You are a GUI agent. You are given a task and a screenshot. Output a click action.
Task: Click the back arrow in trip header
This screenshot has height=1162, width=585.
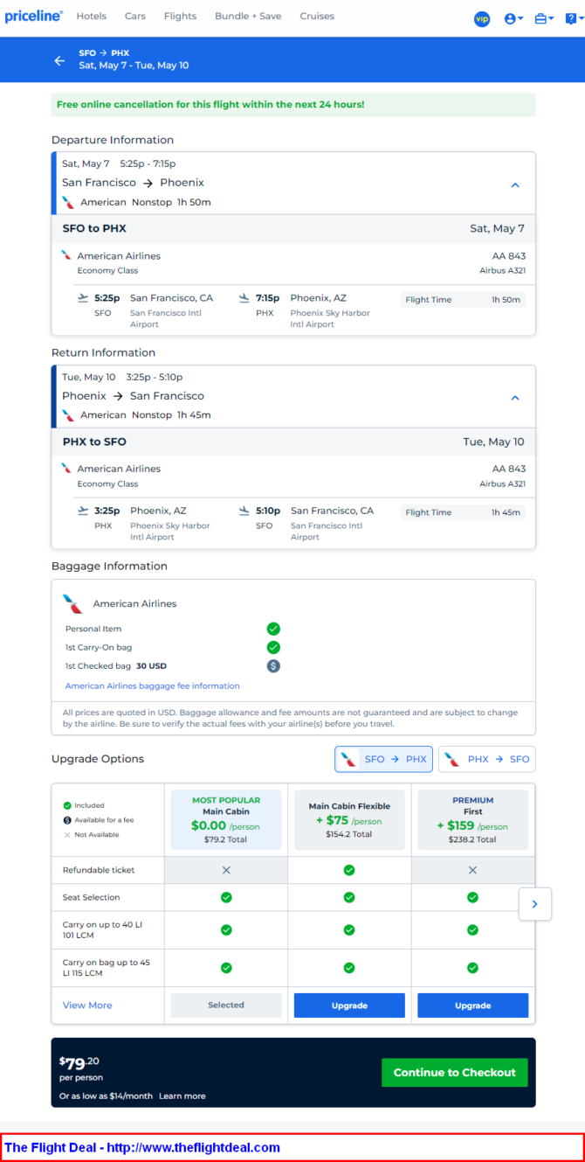(x=59, y=60)
